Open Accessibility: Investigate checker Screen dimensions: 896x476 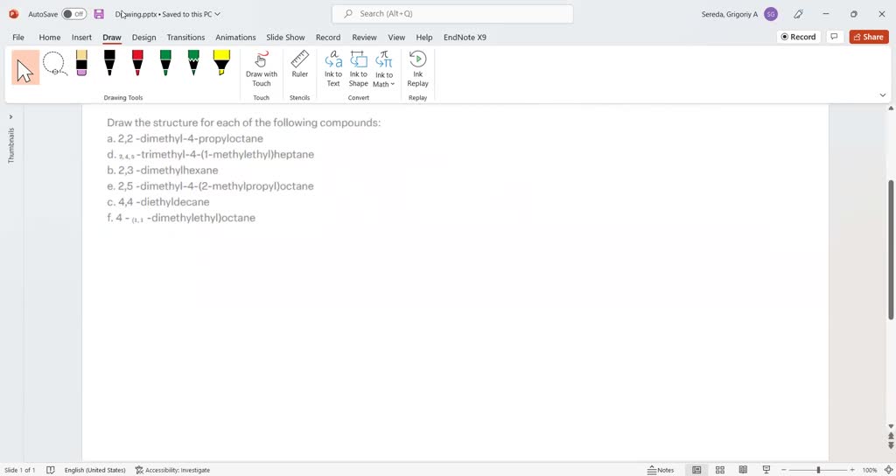pyautogui.click(x=172, y=470)
